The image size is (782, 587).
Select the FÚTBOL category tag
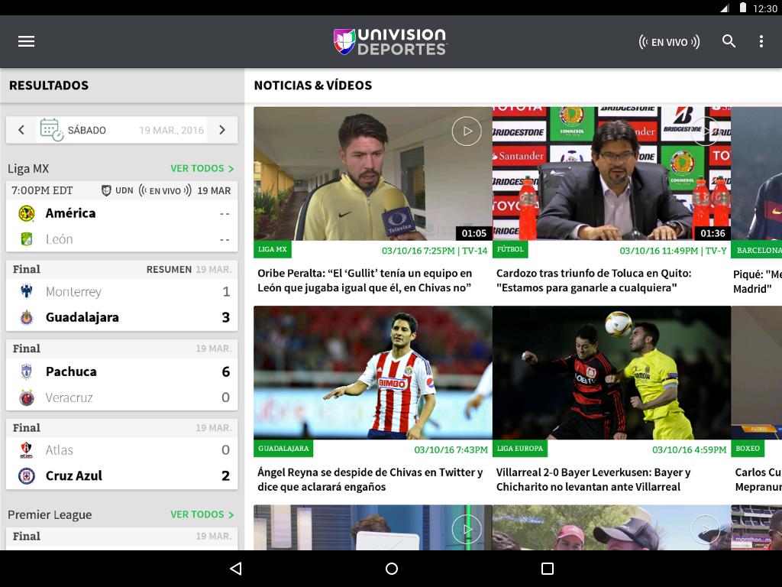[x=510, y=249]
